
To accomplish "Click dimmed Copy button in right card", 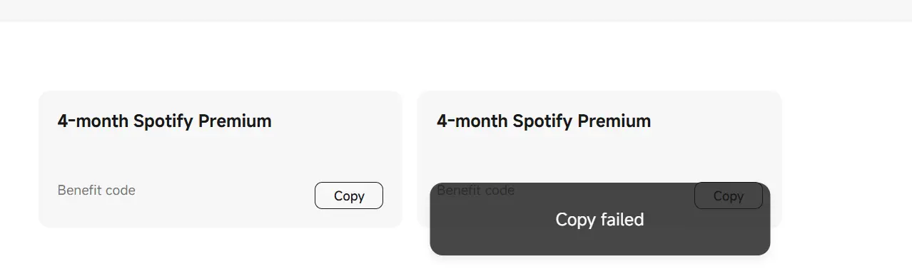I will [729, 196].
